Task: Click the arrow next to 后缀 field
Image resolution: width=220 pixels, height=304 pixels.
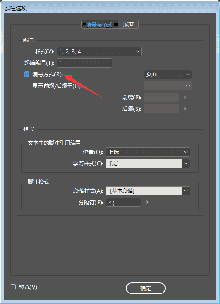Action: click(x=185, y=109)
